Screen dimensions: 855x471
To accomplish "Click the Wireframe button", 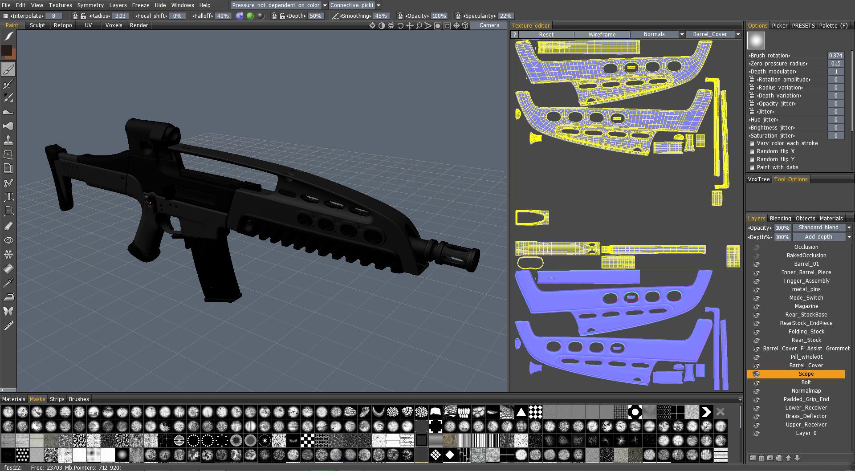I will [x=602, y=34].
